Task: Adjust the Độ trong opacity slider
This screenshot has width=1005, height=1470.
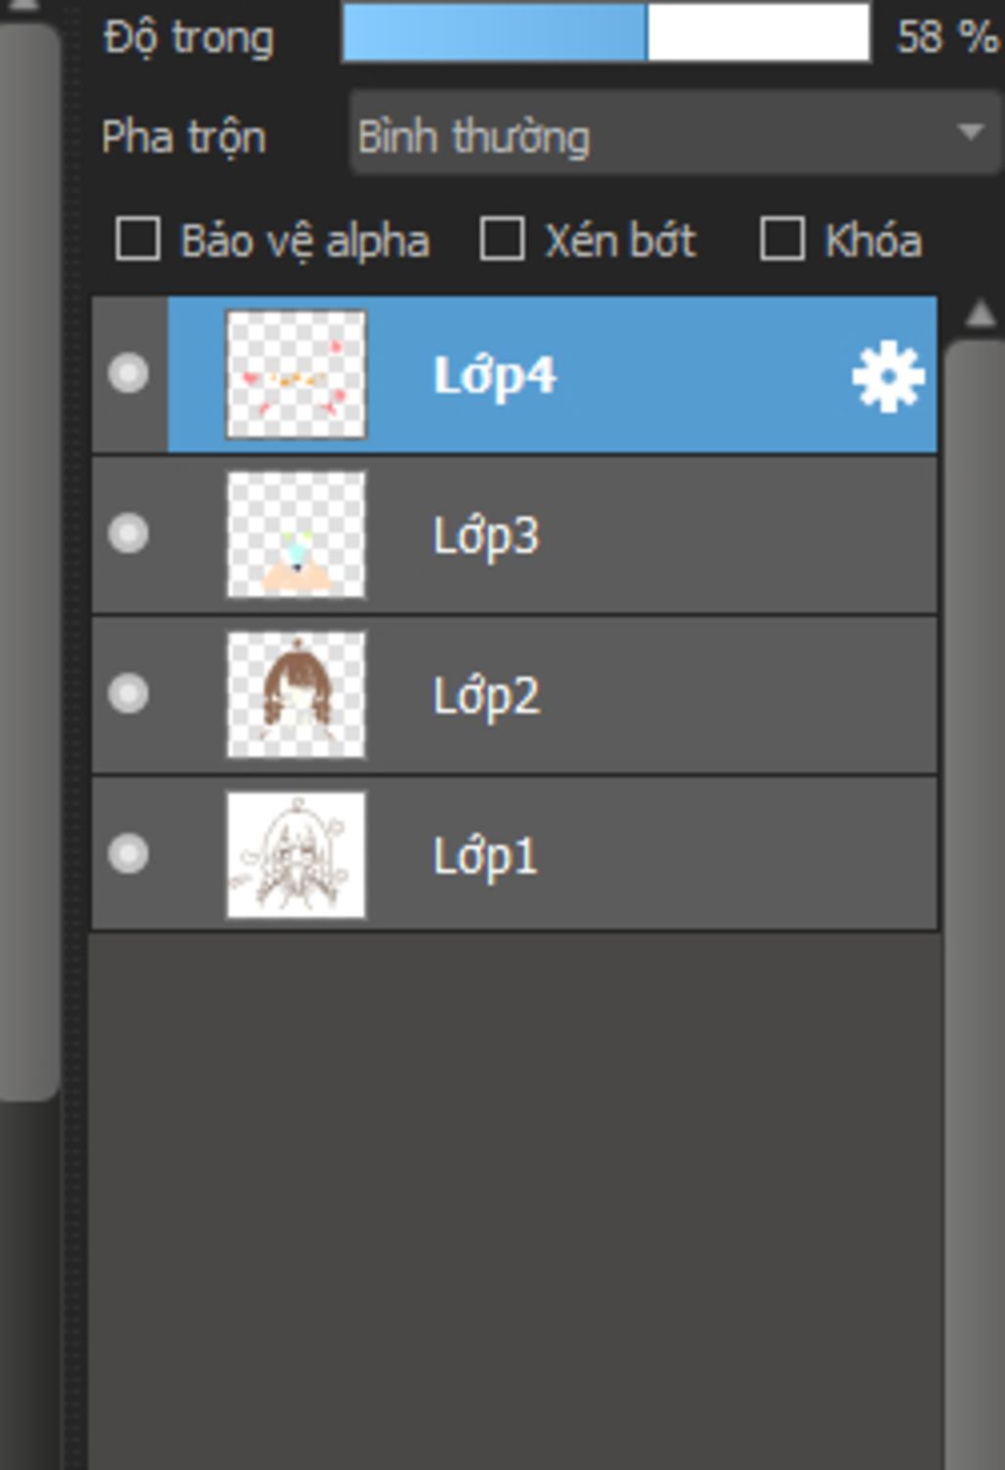Action: coord(606,34)
